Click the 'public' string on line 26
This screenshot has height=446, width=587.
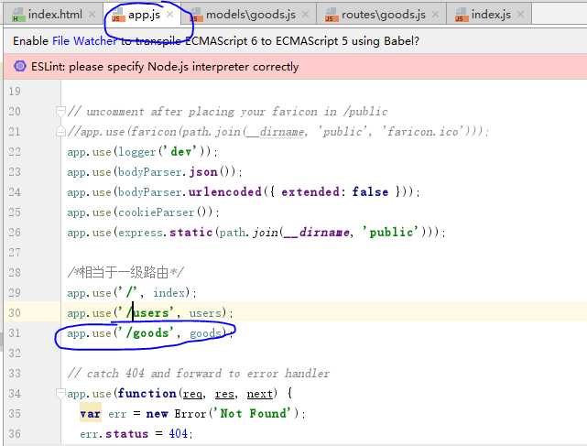[x=391, y=233]
